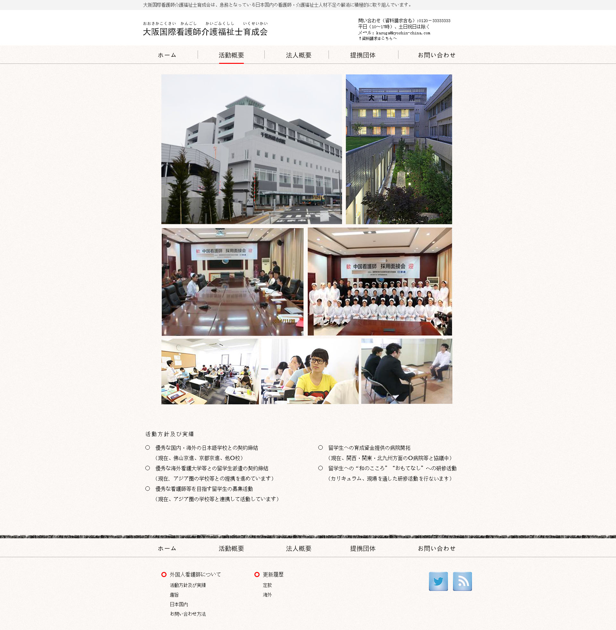Viewport: 616px width, 630px height.
Task: Open 大山病院 courtyard photo
Action: 398,149
